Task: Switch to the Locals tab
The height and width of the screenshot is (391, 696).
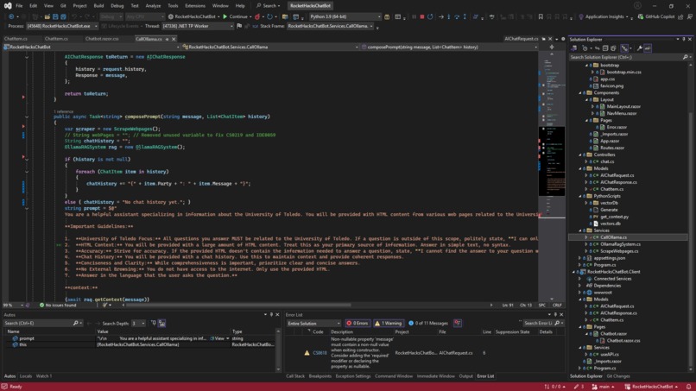Action: 26,376
